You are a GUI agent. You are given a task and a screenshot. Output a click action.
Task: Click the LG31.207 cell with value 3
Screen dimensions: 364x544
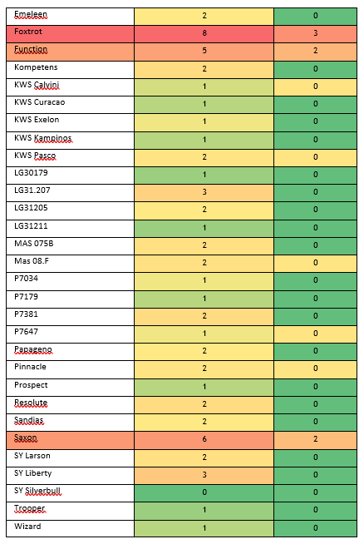[x=204, y=193]
